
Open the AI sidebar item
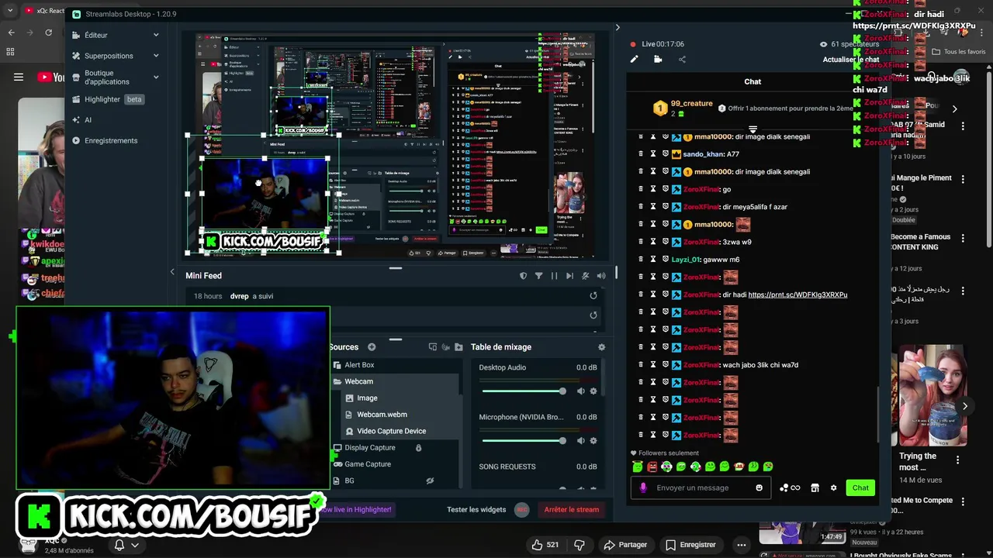point(88,120)
